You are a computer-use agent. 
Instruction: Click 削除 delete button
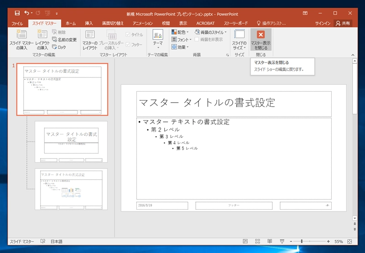tap(59, 32)
